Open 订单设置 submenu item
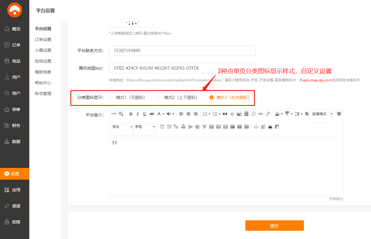 [x=43, y=39]
